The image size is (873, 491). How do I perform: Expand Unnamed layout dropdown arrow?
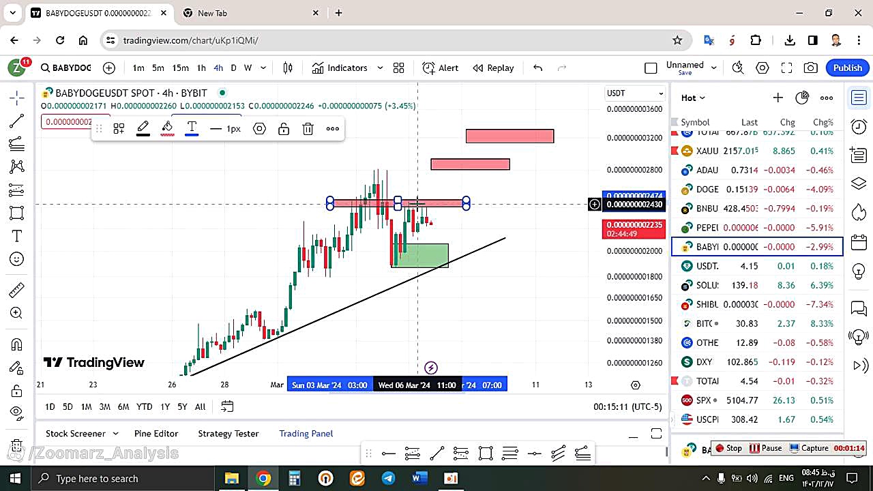[714, 68]
